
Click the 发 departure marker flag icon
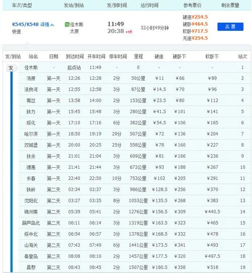[x=12, y=68]
